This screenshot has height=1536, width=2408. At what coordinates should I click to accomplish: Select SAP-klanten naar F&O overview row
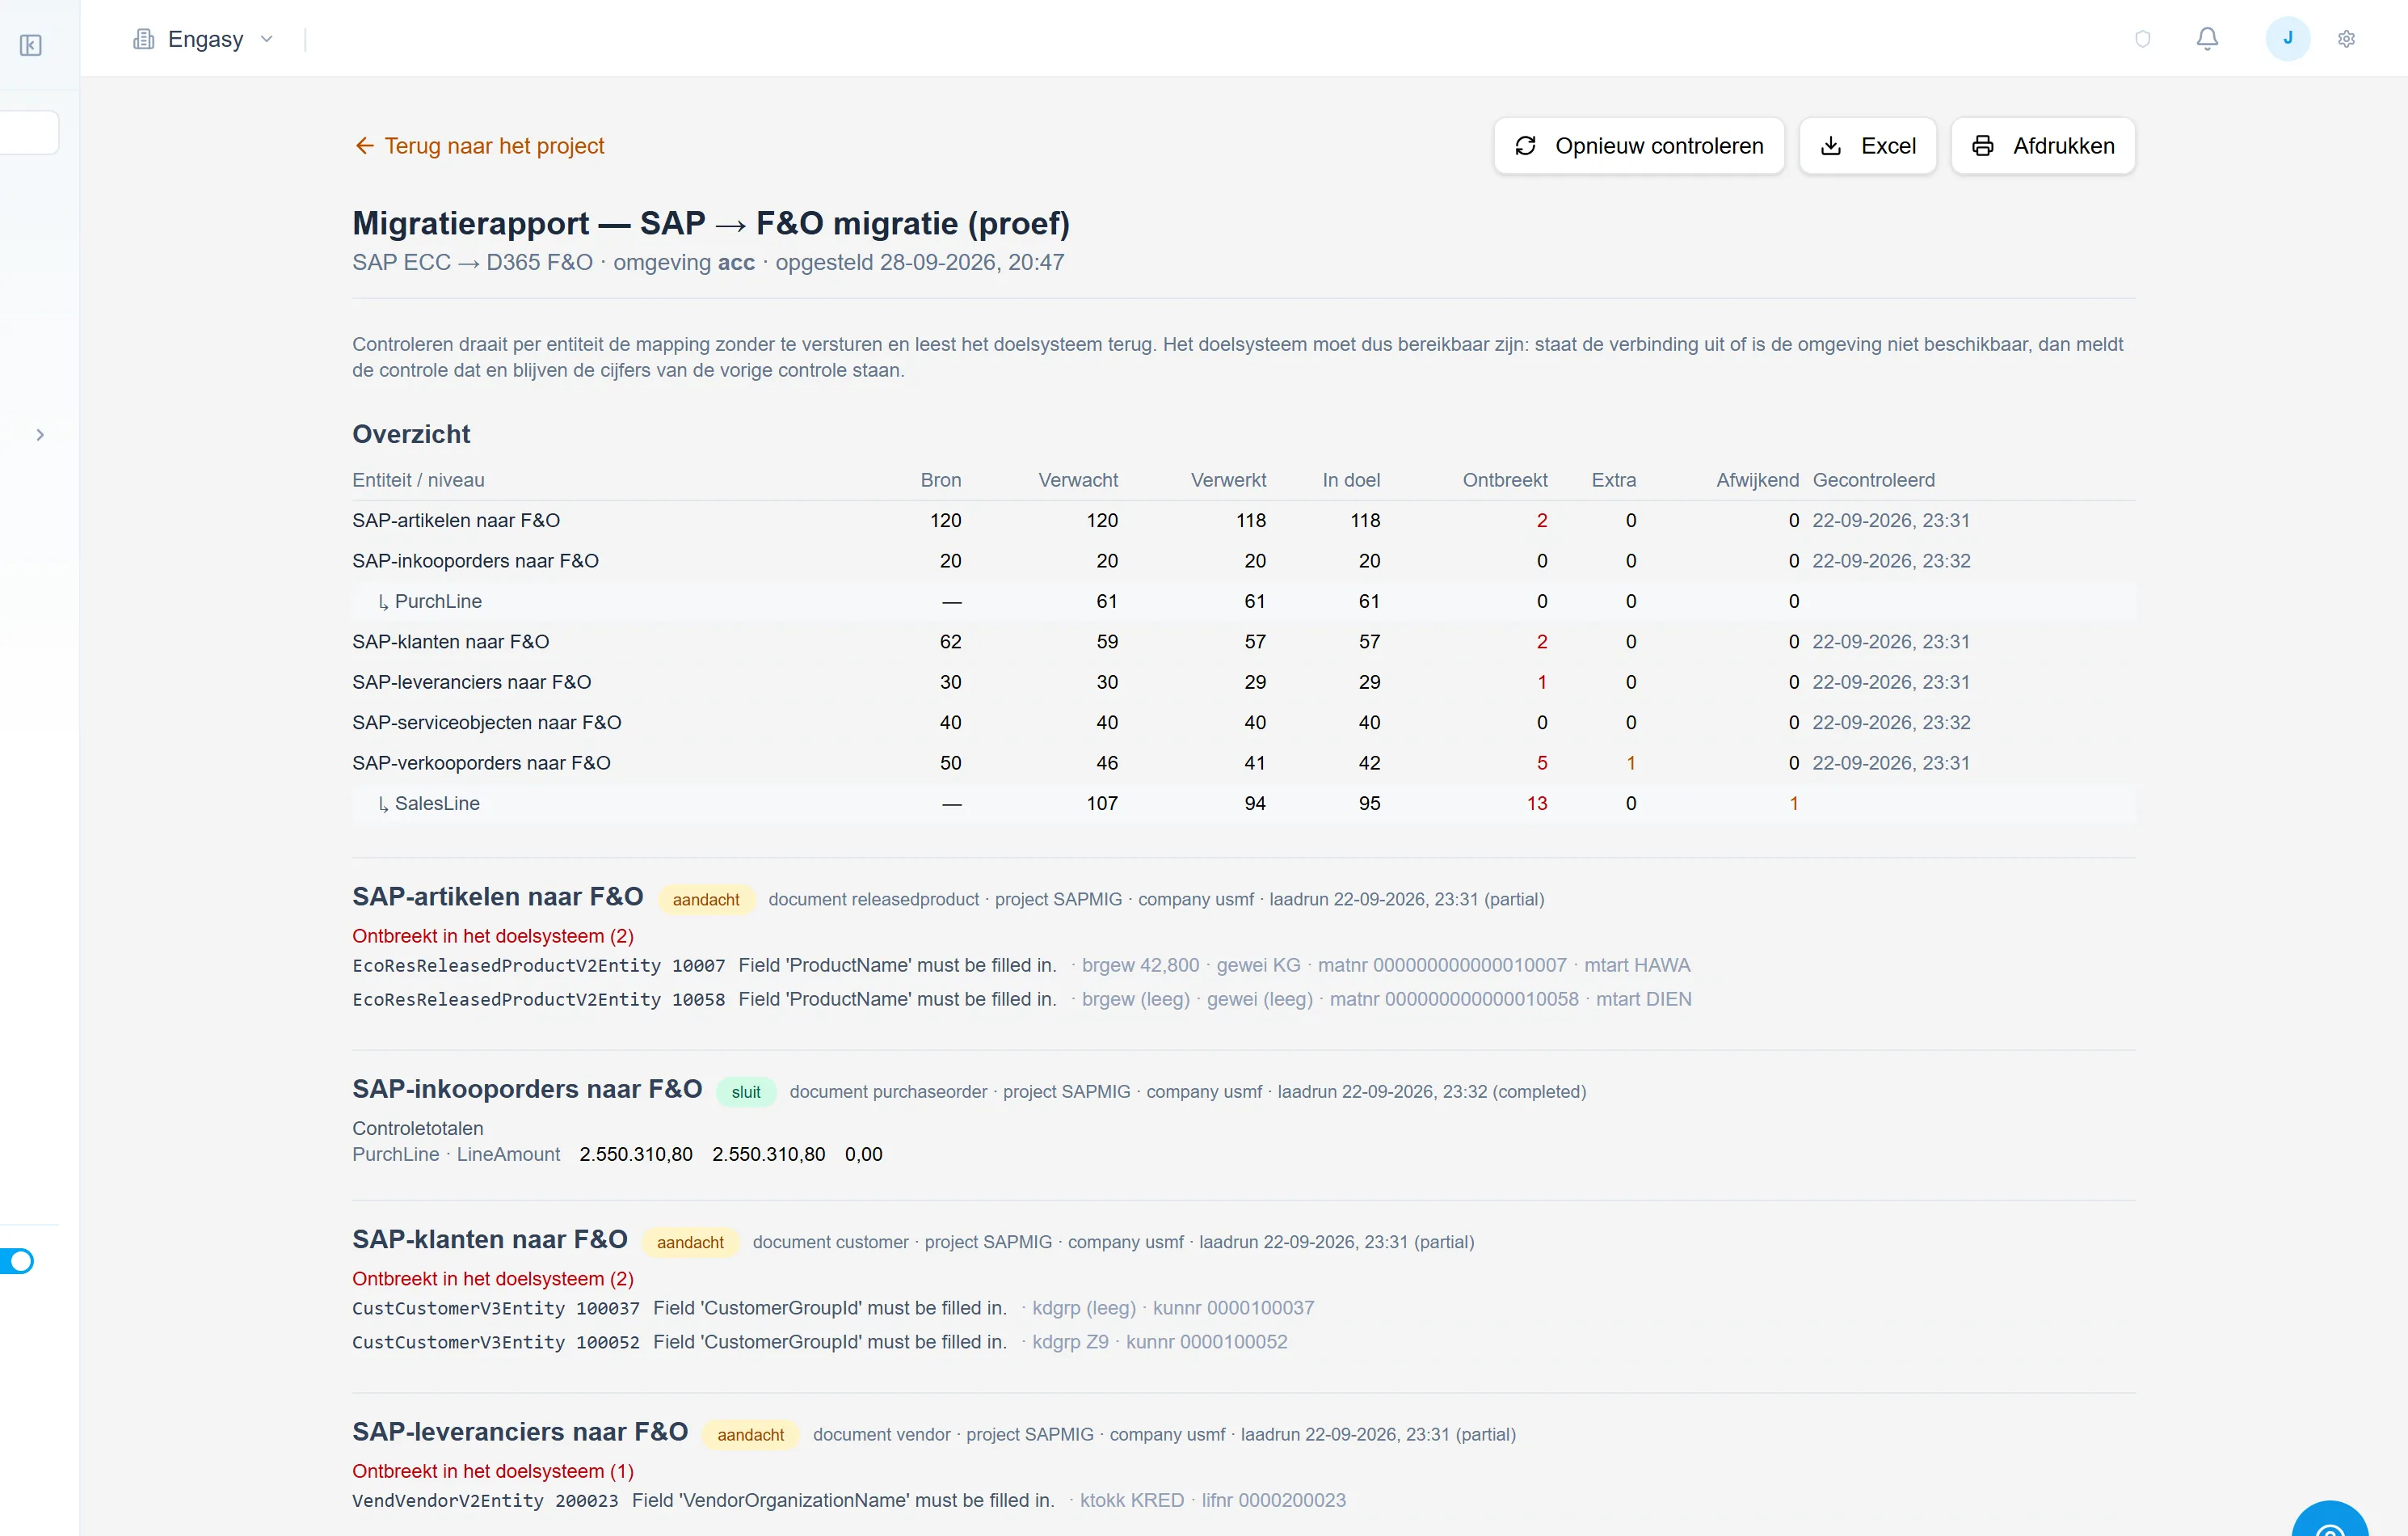coord(1243,641)
